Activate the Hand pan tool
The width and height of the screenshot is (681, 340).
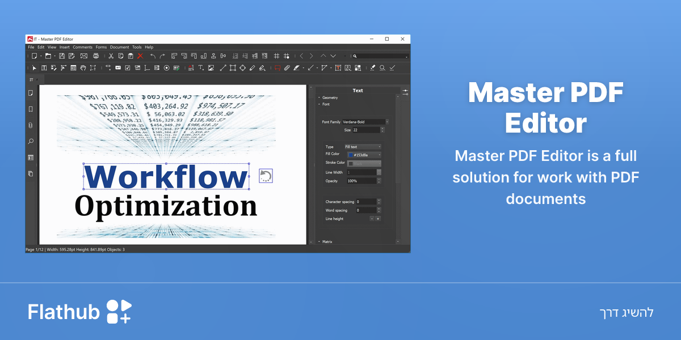83,68
